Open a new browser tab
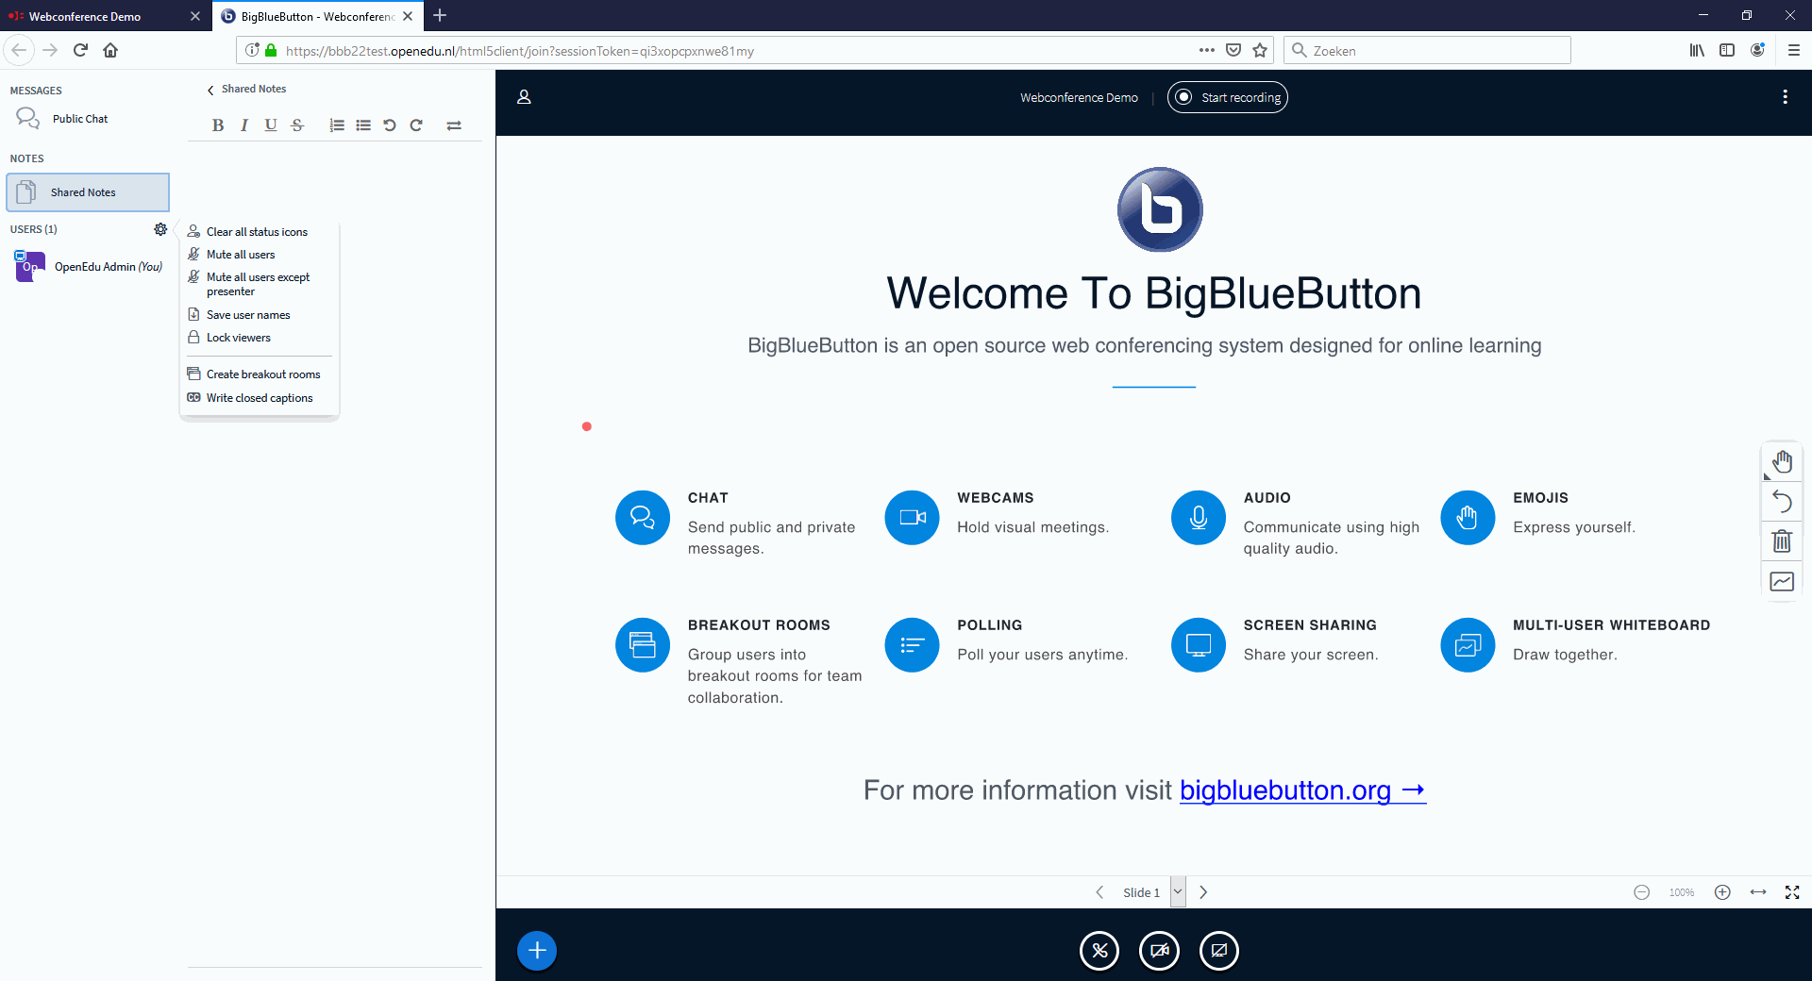The width and height of the screenshot is (1812, 981). click(x=440, y=16)
